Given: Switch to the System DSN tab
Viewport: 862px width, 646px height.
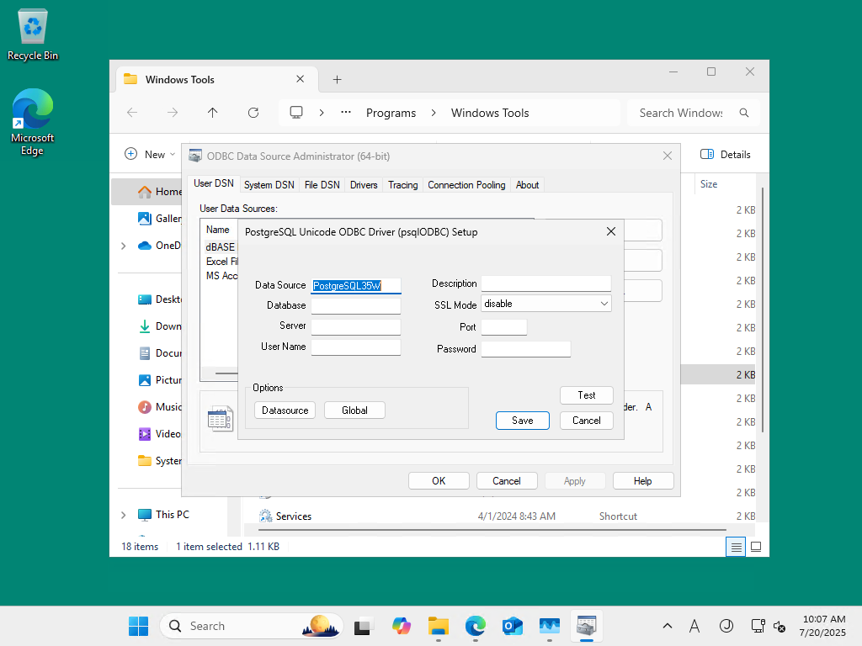Looking at the screenshot, I should point(269,185).
